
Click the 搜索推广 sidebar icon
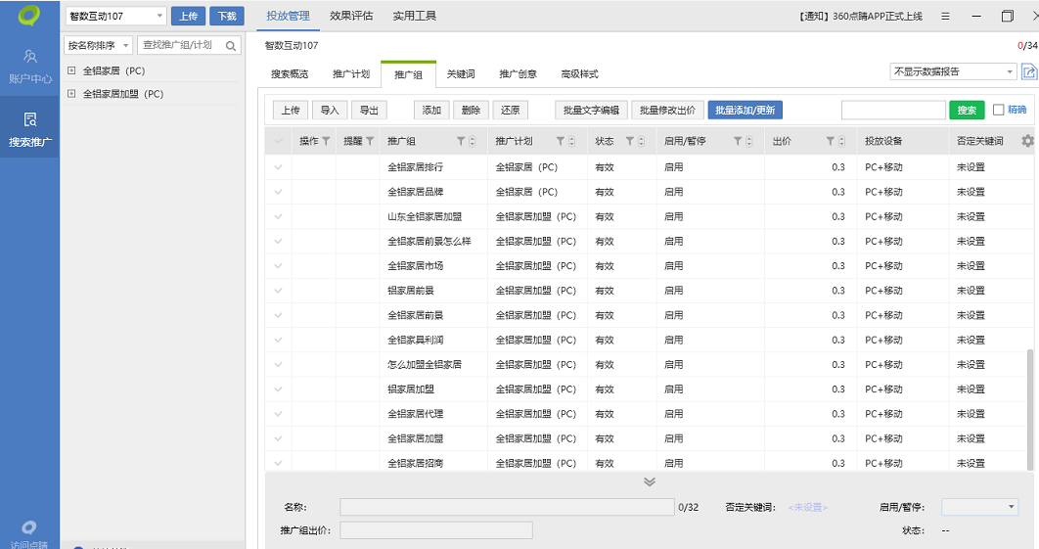(x=30, y=129)
